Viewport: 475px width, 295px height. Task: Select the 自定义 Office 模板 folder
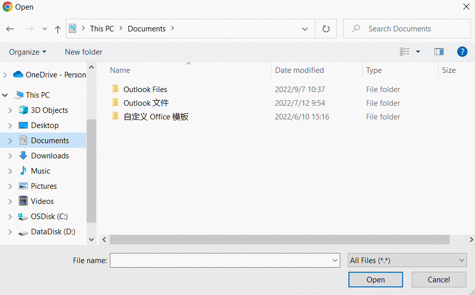pos(155,117)
